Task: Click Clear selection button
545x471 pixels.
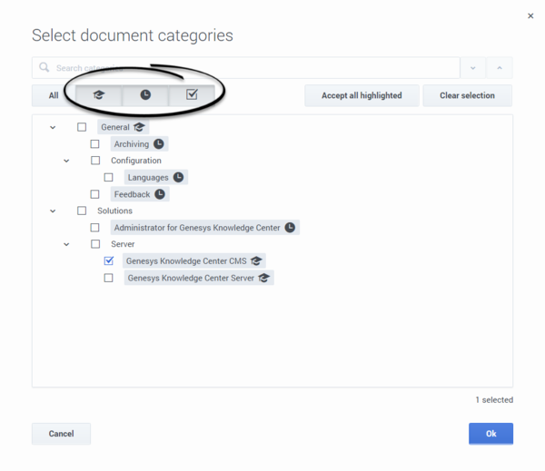Action: 467,95
